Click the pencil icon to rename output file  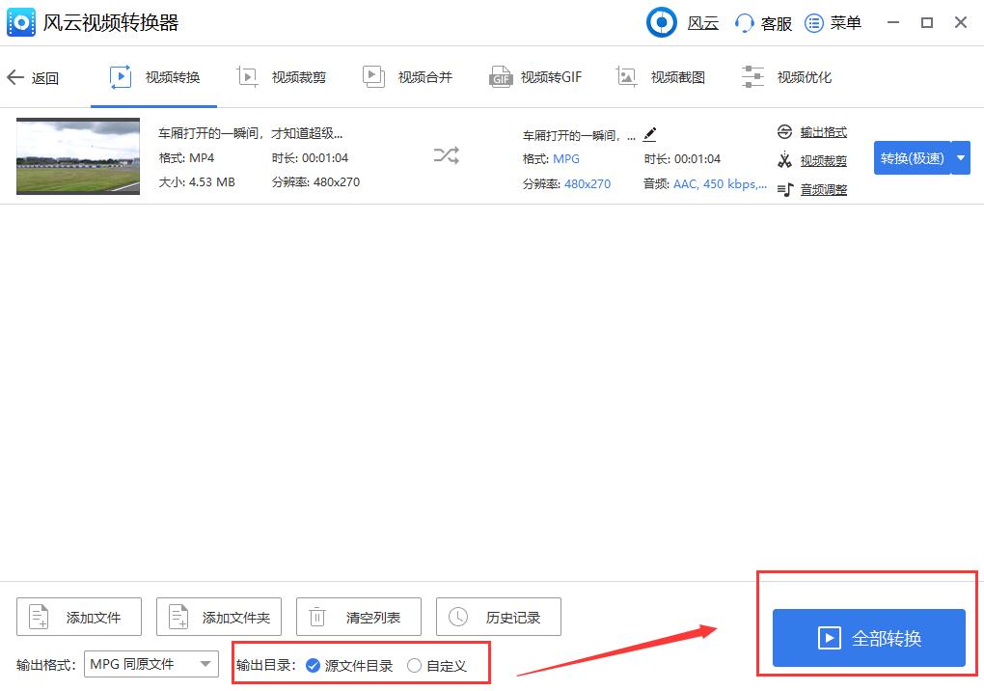[x=649, y=136]
